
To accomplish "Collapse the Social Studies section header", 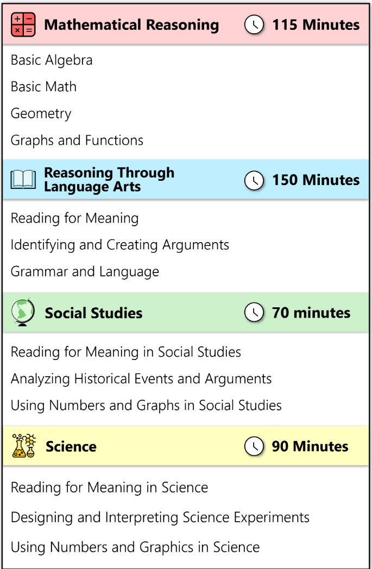I will 186,312.
